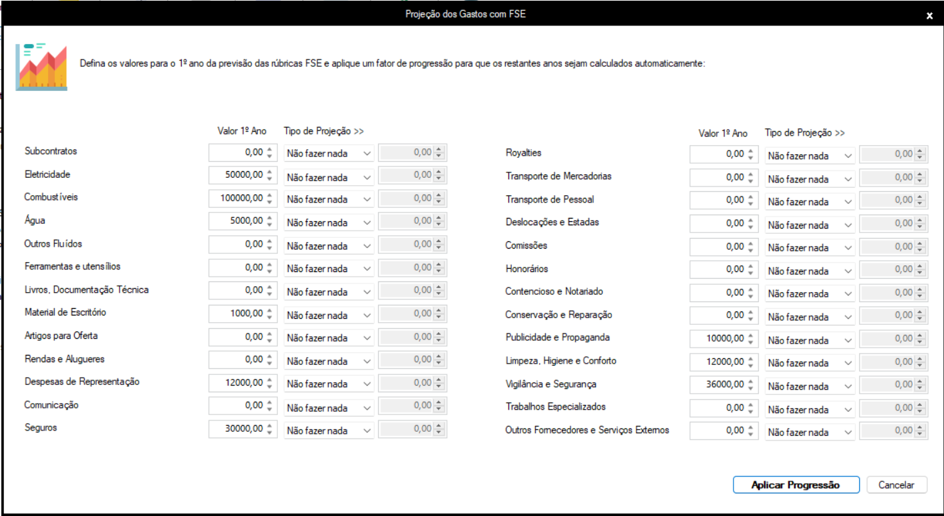Viewport: 944px width, 516px height.
Task: Open projection type dropdown for Outros Fluídos
Action: (x=329, y=245)
